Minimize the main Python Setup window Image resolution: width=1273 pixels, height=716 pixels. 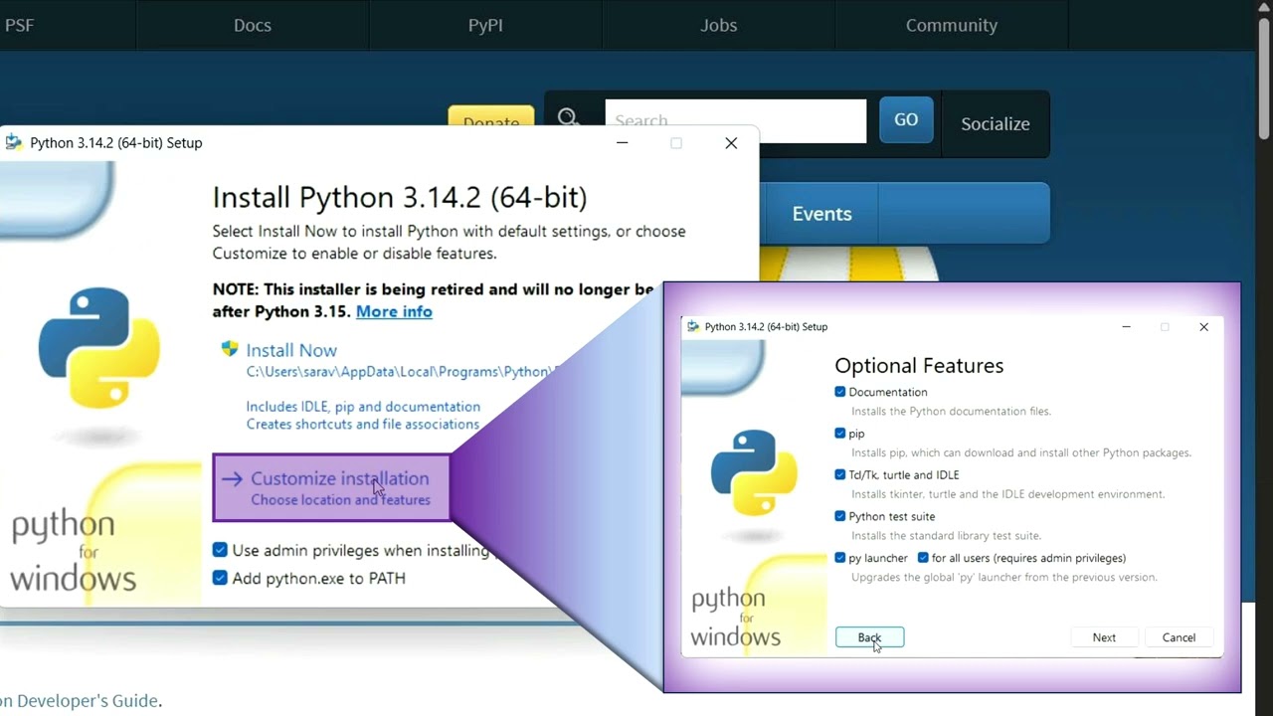tap(622, 143)
